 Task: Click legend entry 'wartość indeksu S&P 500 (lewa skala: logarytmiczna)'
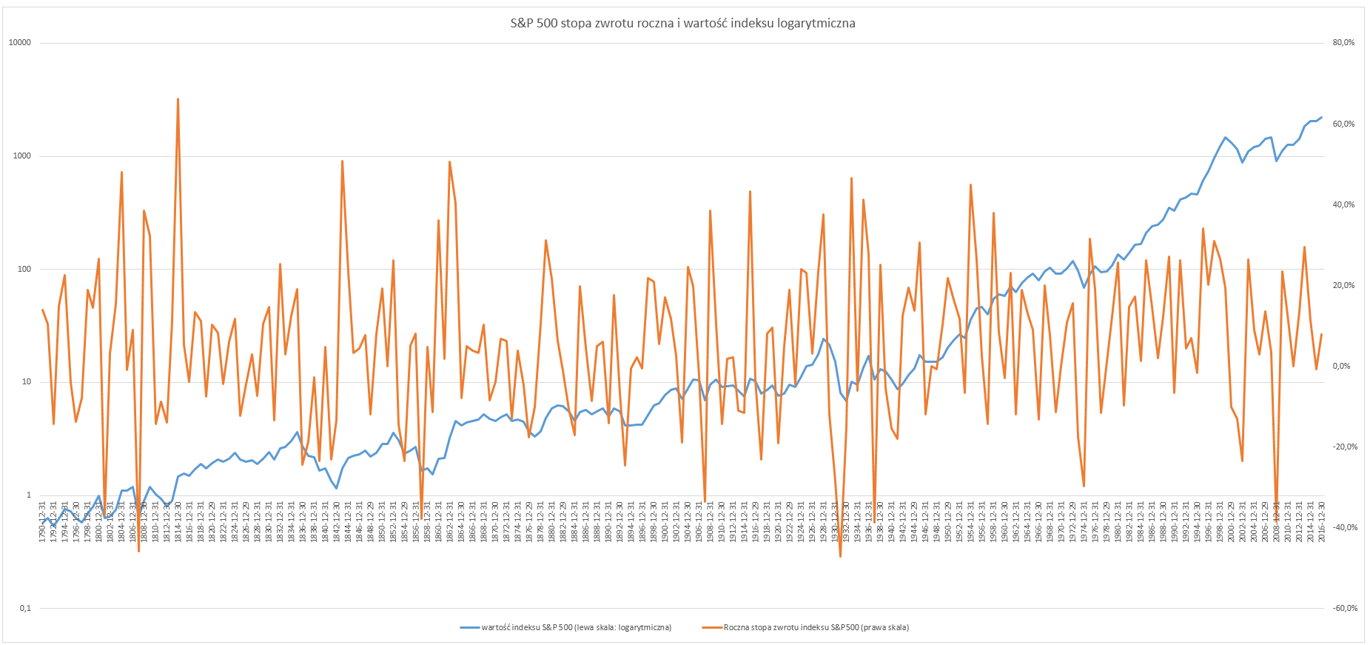click(577, 627)
